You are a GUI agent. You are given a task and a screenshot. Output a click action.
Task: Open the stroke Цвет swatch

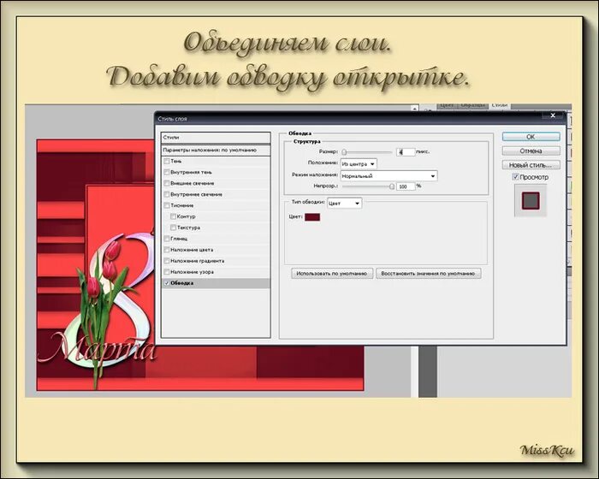312,217
